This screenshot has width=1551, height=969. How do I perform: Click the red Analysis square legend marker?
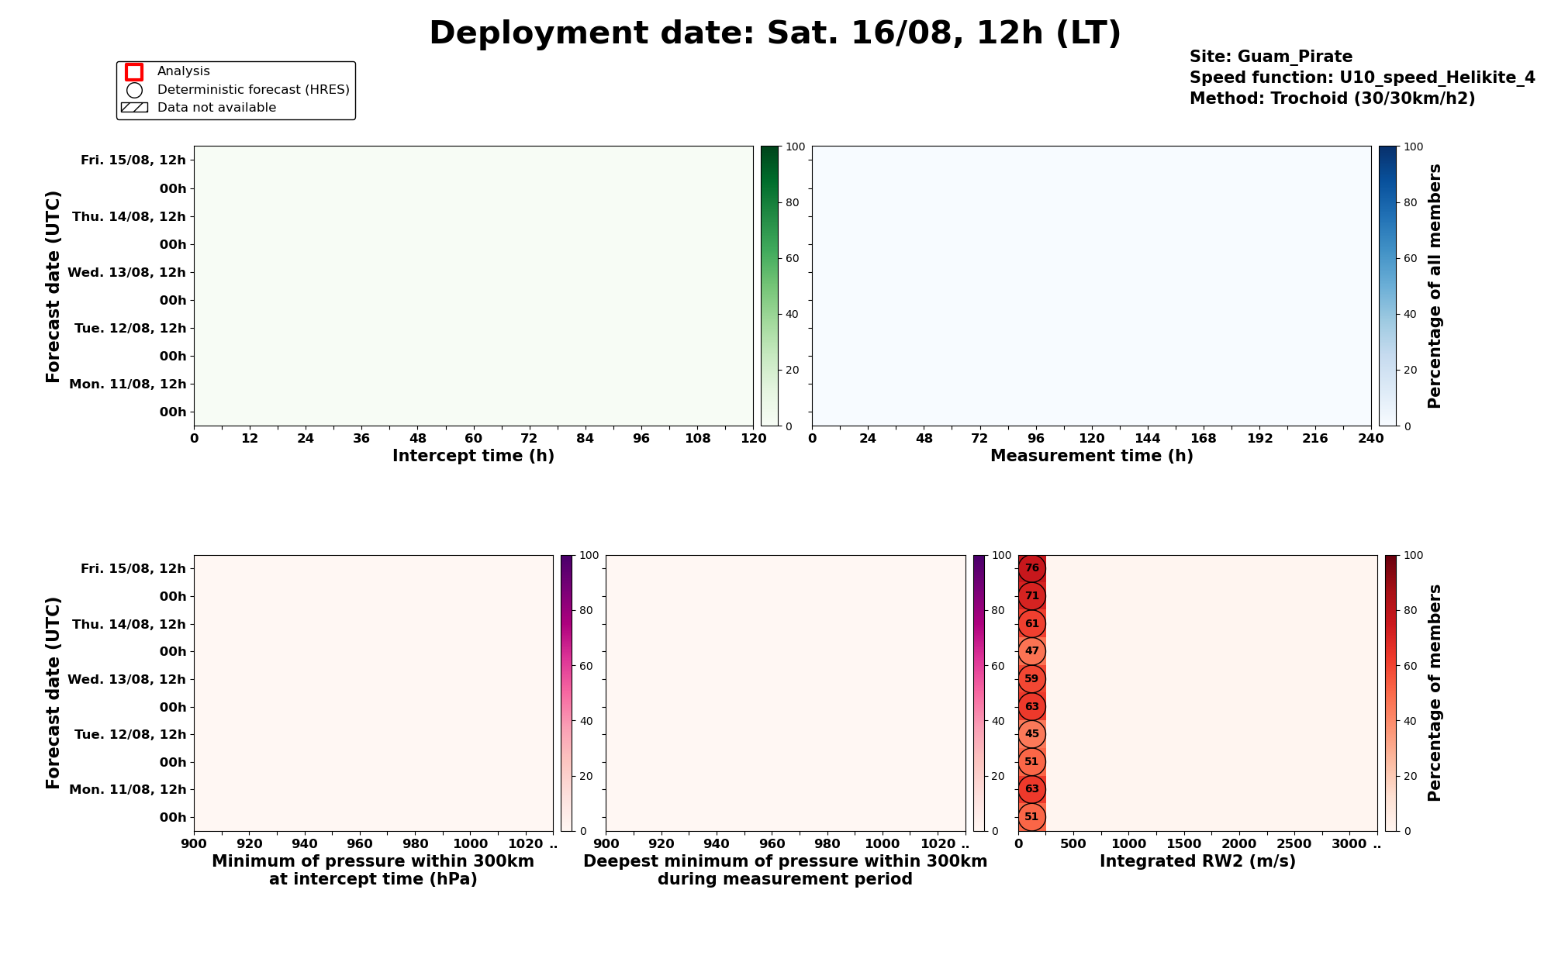pyautogui.click(x=134, y=71)
